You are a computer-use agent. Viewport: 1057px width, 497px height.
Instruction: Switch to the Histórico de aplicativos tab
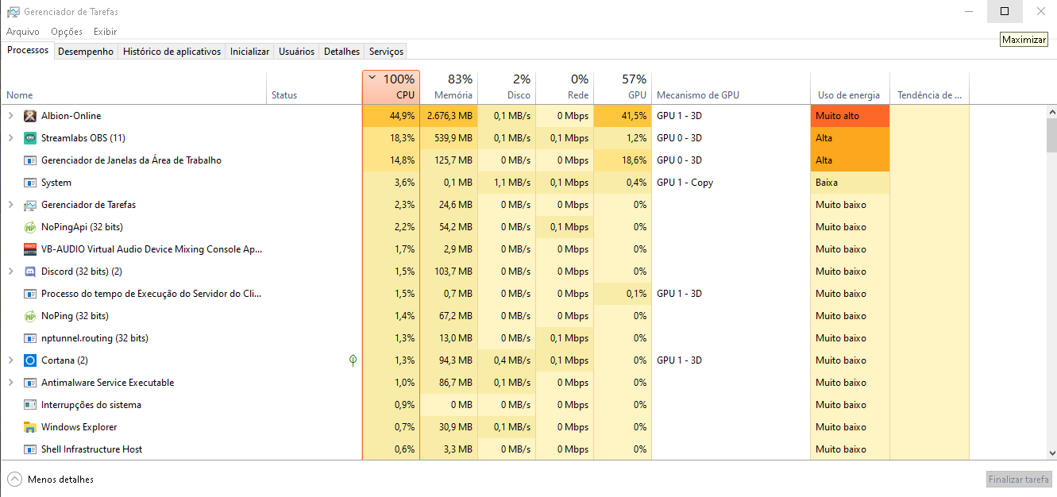pyautogui.click(x=172, y=52)
